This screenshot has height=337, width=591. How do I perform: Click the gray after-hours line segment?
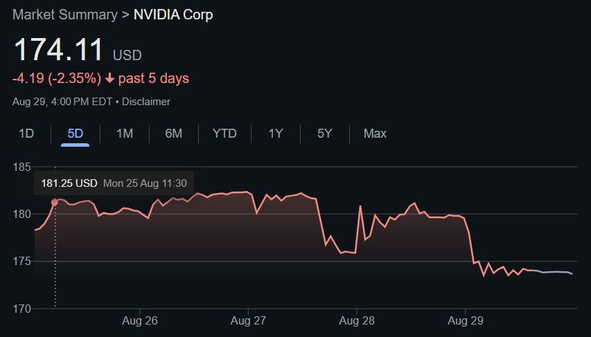pyautogui.click(x=553, y=272)
